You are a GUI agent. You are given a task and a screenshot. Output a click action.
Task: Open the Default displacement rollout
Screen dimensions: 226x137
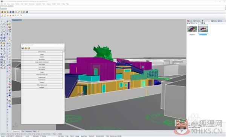[x=42, y=85]
